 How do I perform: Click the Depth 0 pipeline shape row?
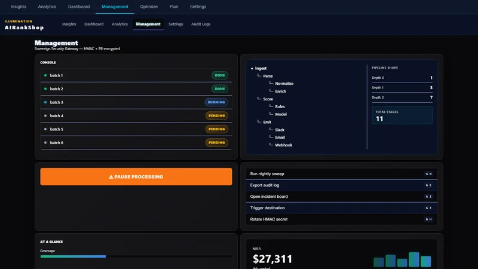point(402,78)
